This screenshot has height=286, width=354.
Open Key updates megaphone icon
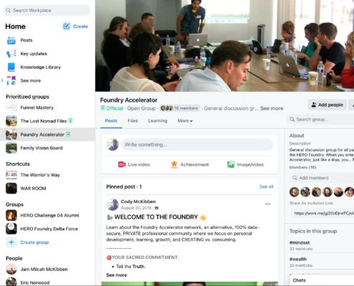click(x=11, y=54)
